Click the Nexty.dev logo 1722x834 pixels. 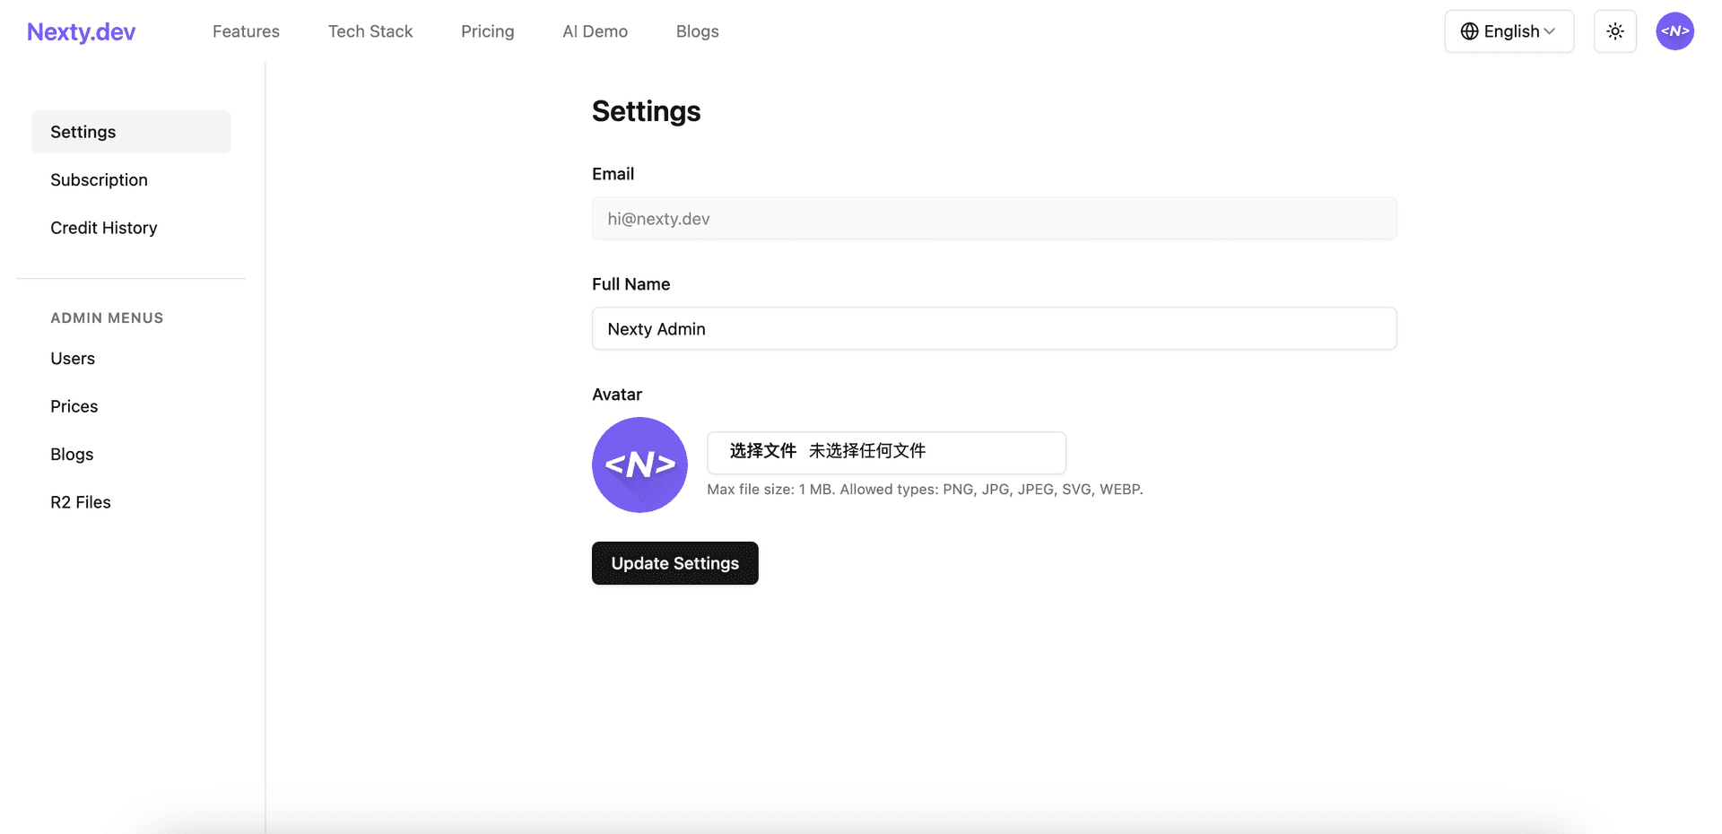80,31
